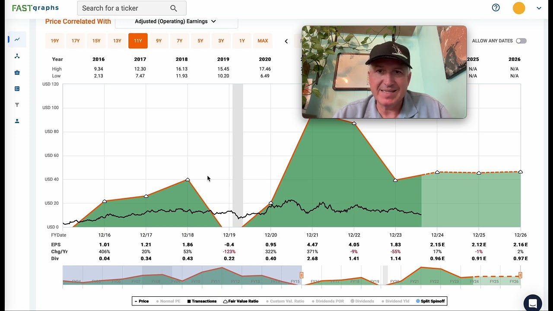Click the search magnifier icon

pos(174,8)
